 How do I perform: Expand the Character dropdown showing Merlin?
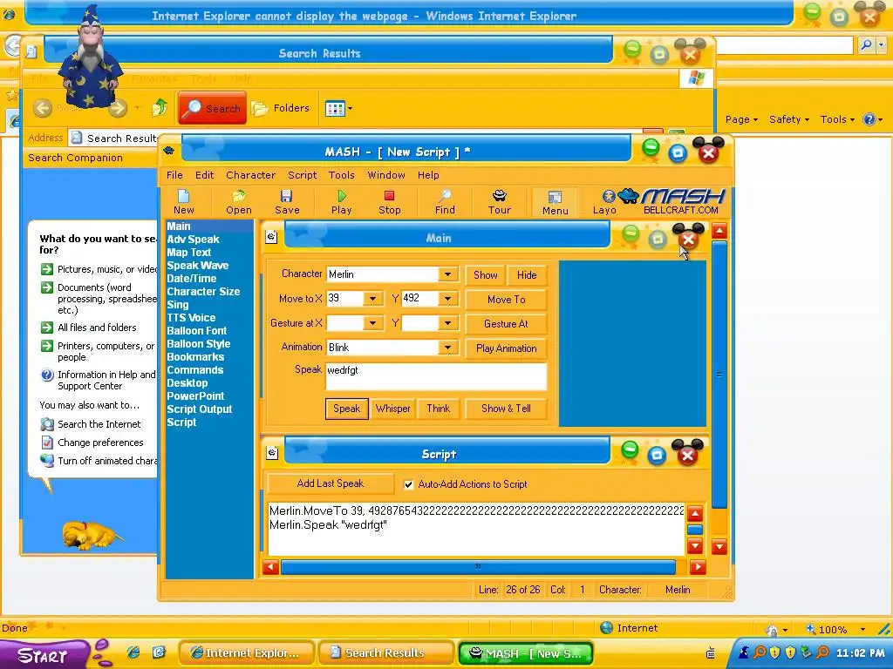(447, 274)
